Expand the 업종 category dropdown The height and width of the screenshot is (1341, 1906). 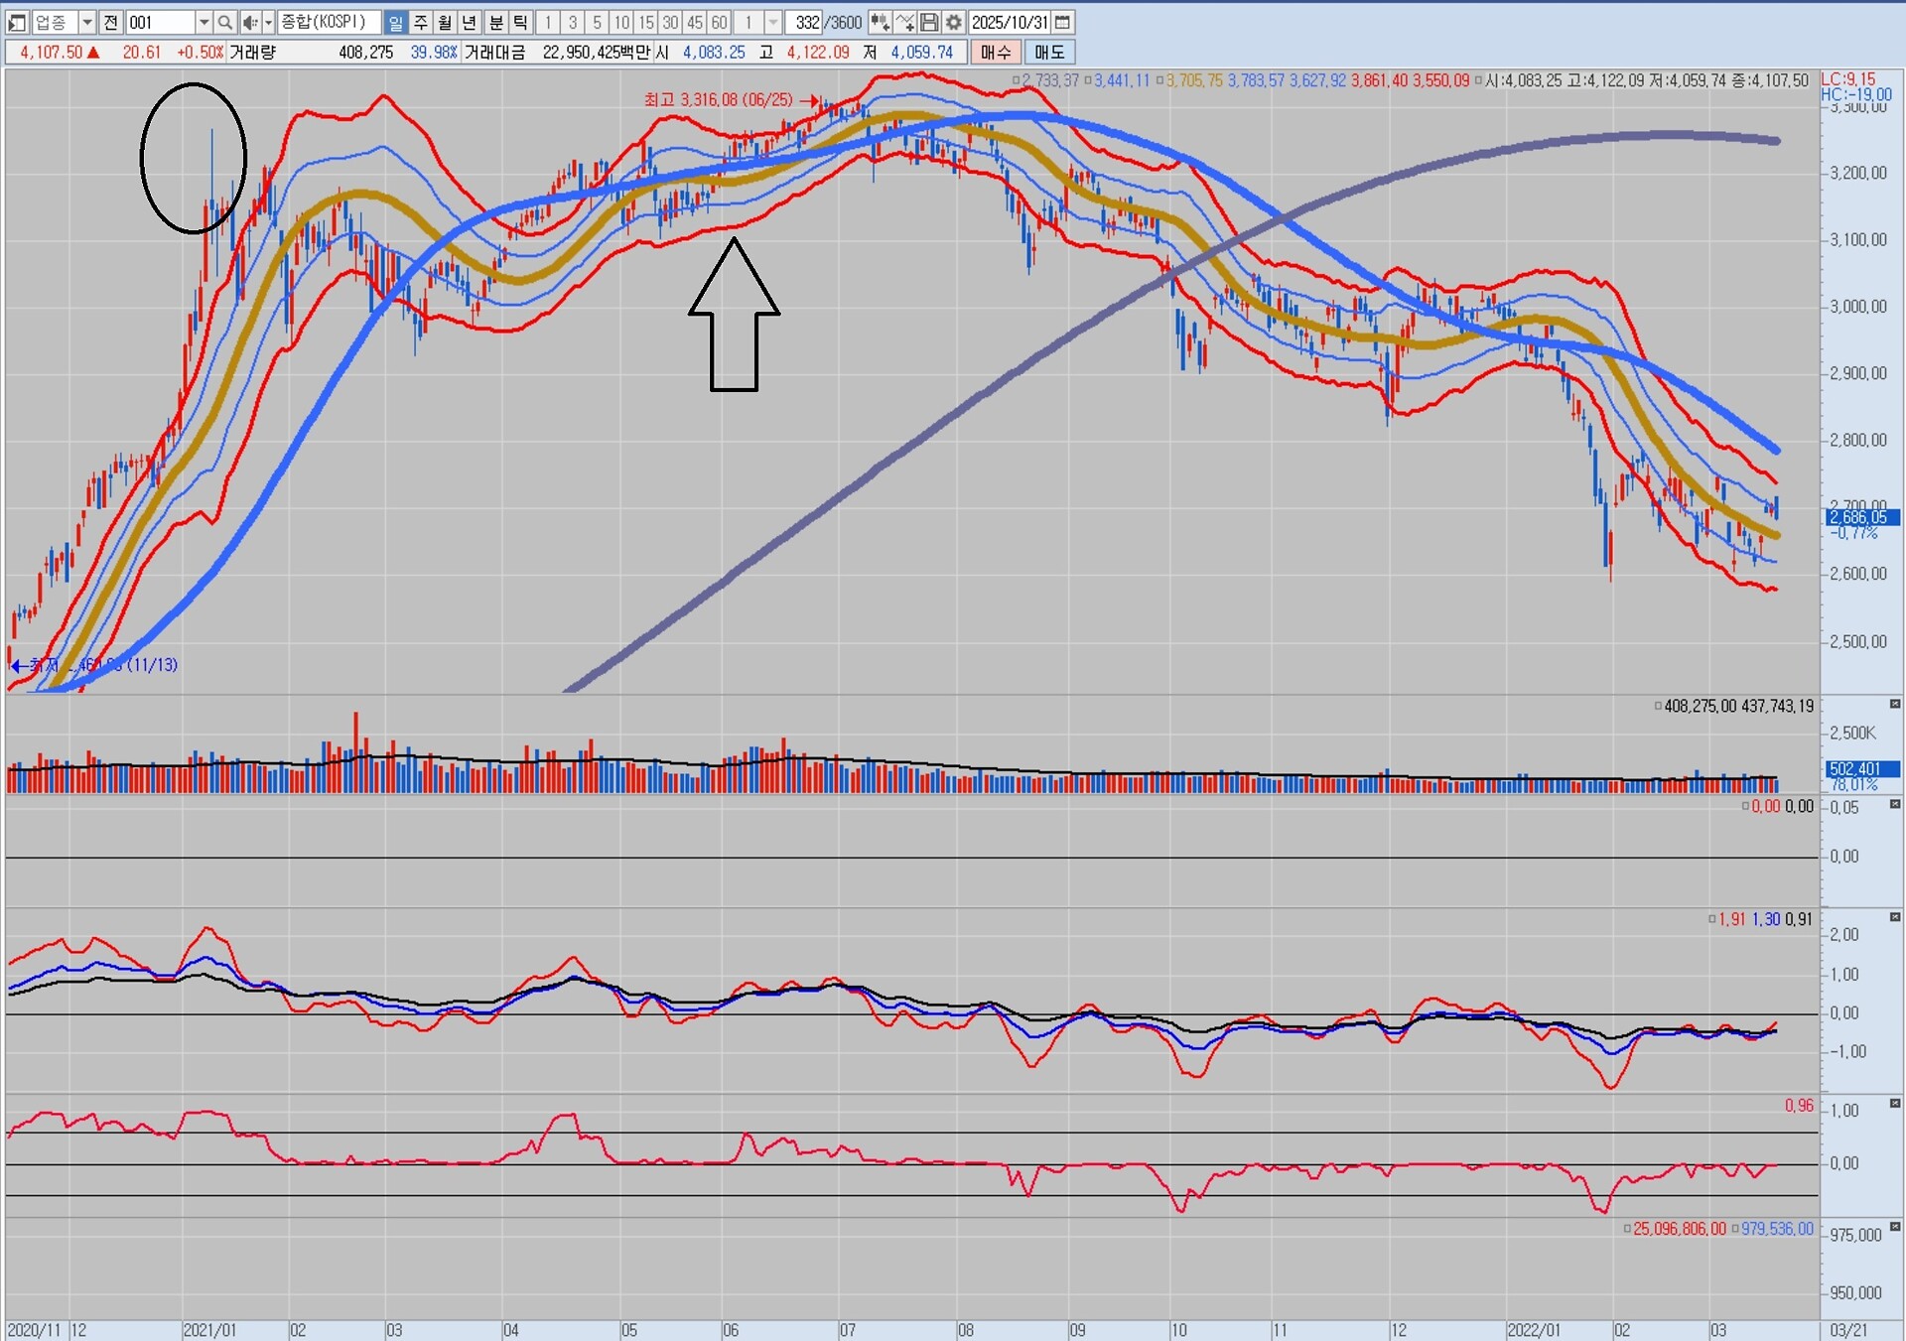(x=87, y=22)
